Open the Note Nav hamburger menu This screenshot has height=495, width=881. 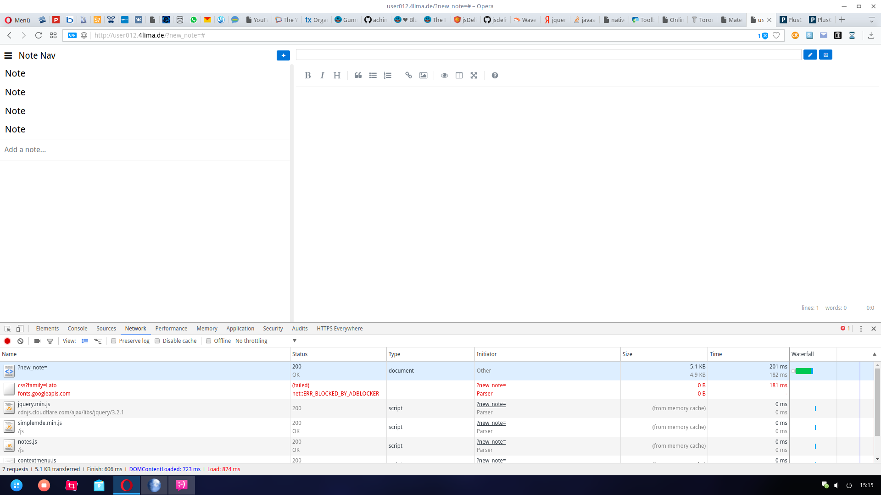[8, 55]
